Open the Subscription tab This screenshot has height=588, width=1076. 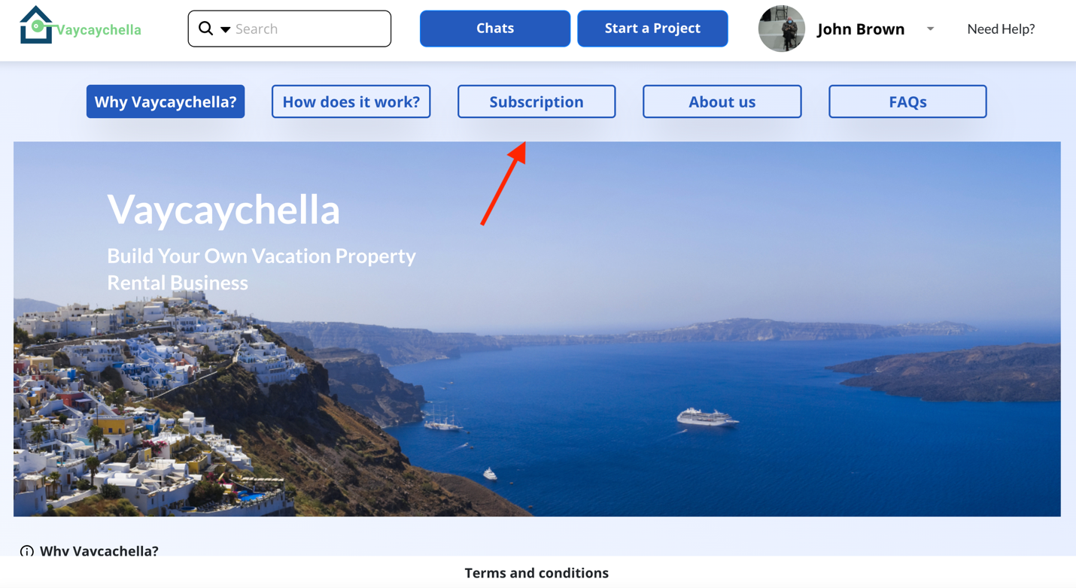[x=536, y=102]
